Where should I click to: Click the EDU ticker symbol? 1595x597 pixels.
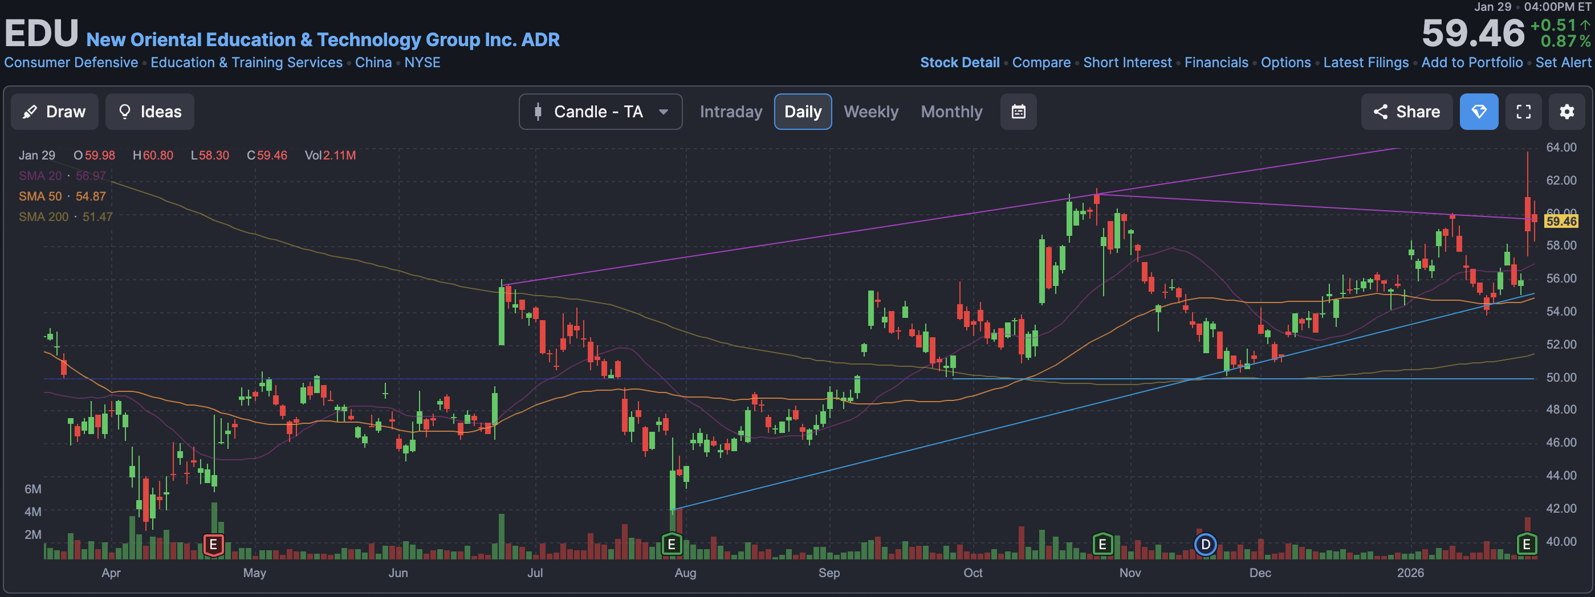[x=42, y=33]
